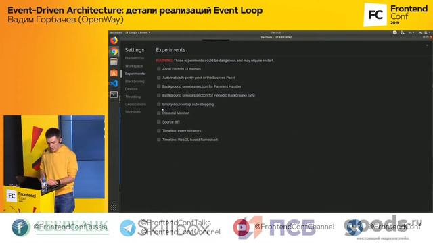Select the Experiments settings tab

135,74
